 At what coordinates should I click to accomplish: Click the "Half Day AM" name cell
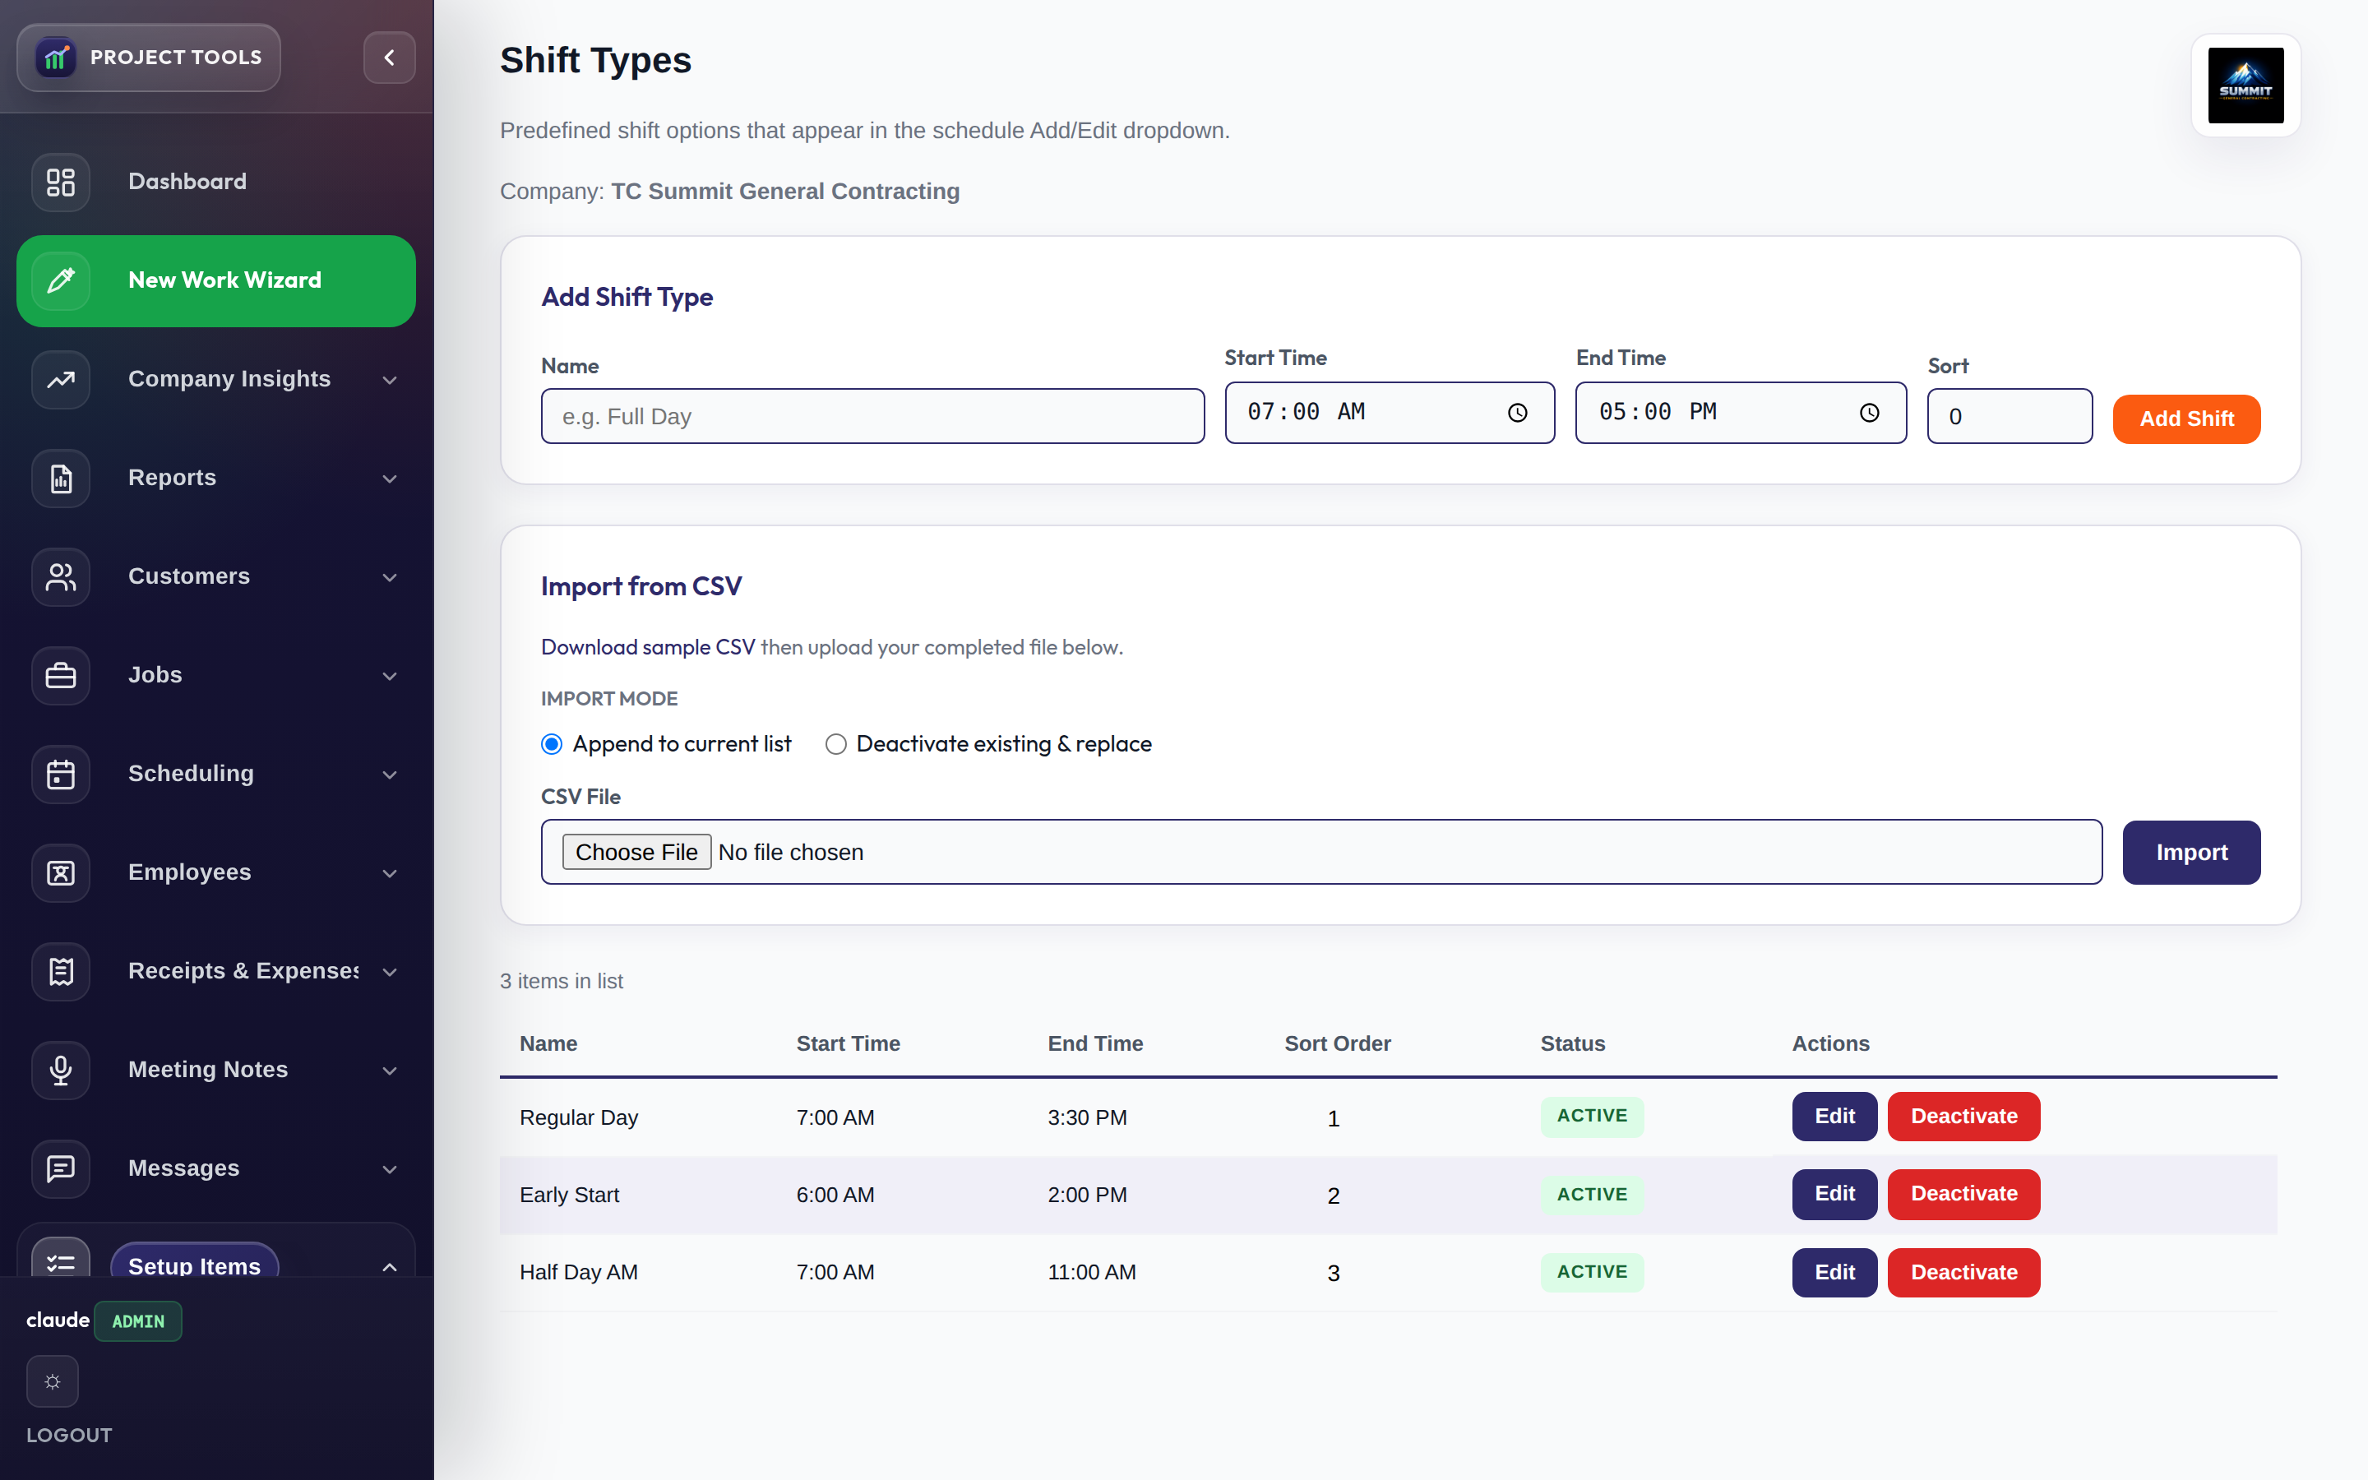pos(578,1273)
